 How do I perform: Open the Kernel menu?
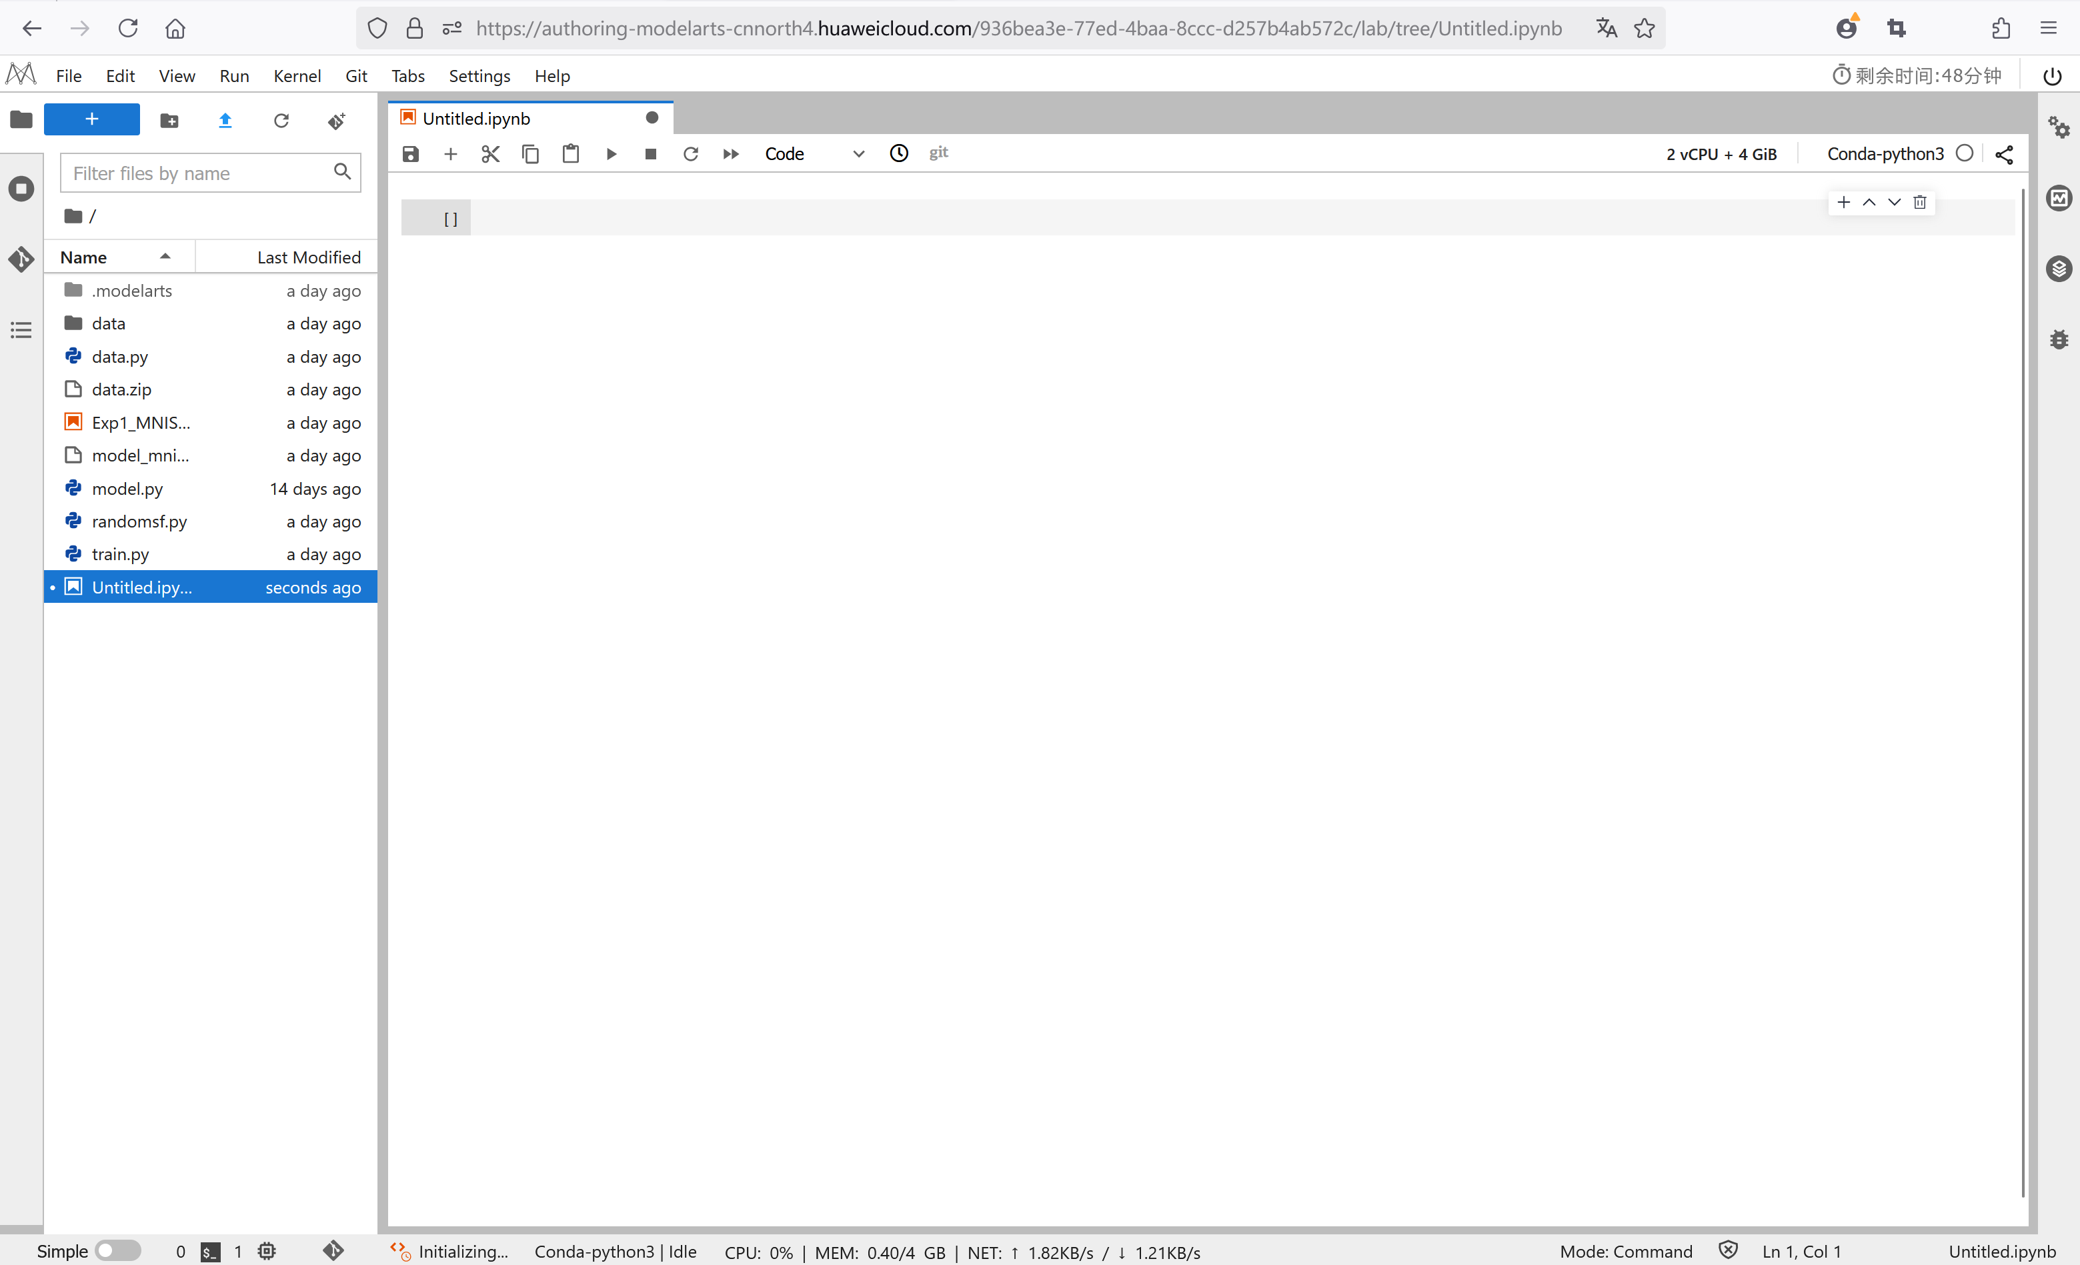(x=296, y=76)
